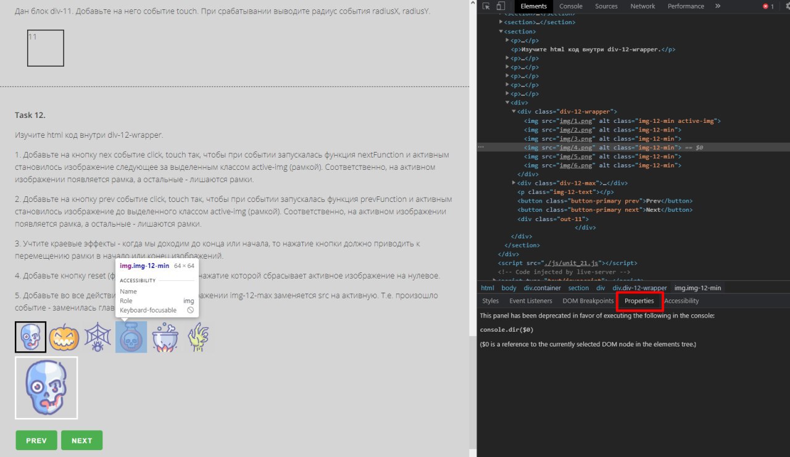Collapse the open section node arrow
The width and height of the screenshot is (790, 457).
[x=501, y=31]
